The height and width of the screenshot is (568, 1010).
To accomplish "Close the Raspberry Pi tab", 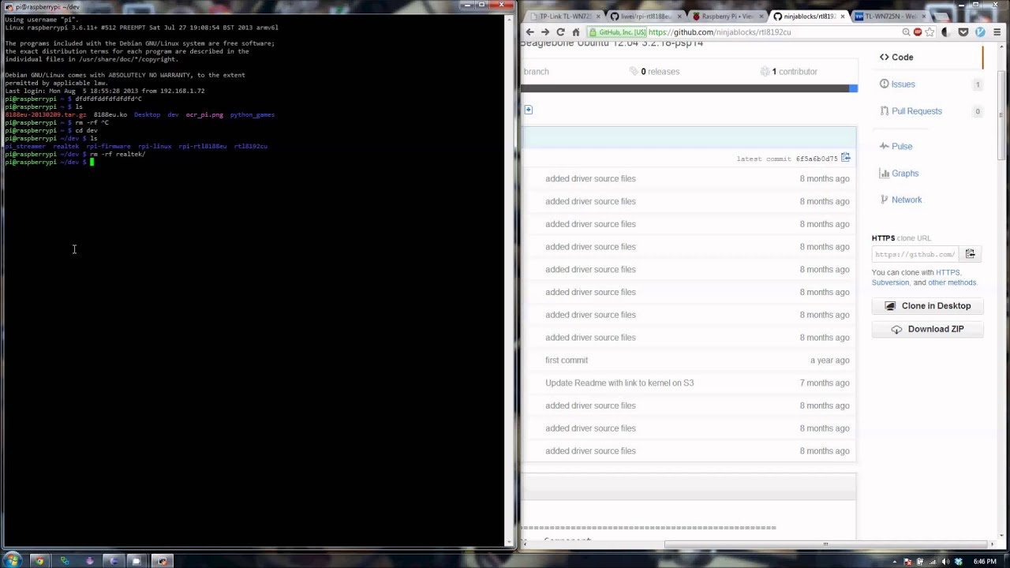I will point(760,17).
